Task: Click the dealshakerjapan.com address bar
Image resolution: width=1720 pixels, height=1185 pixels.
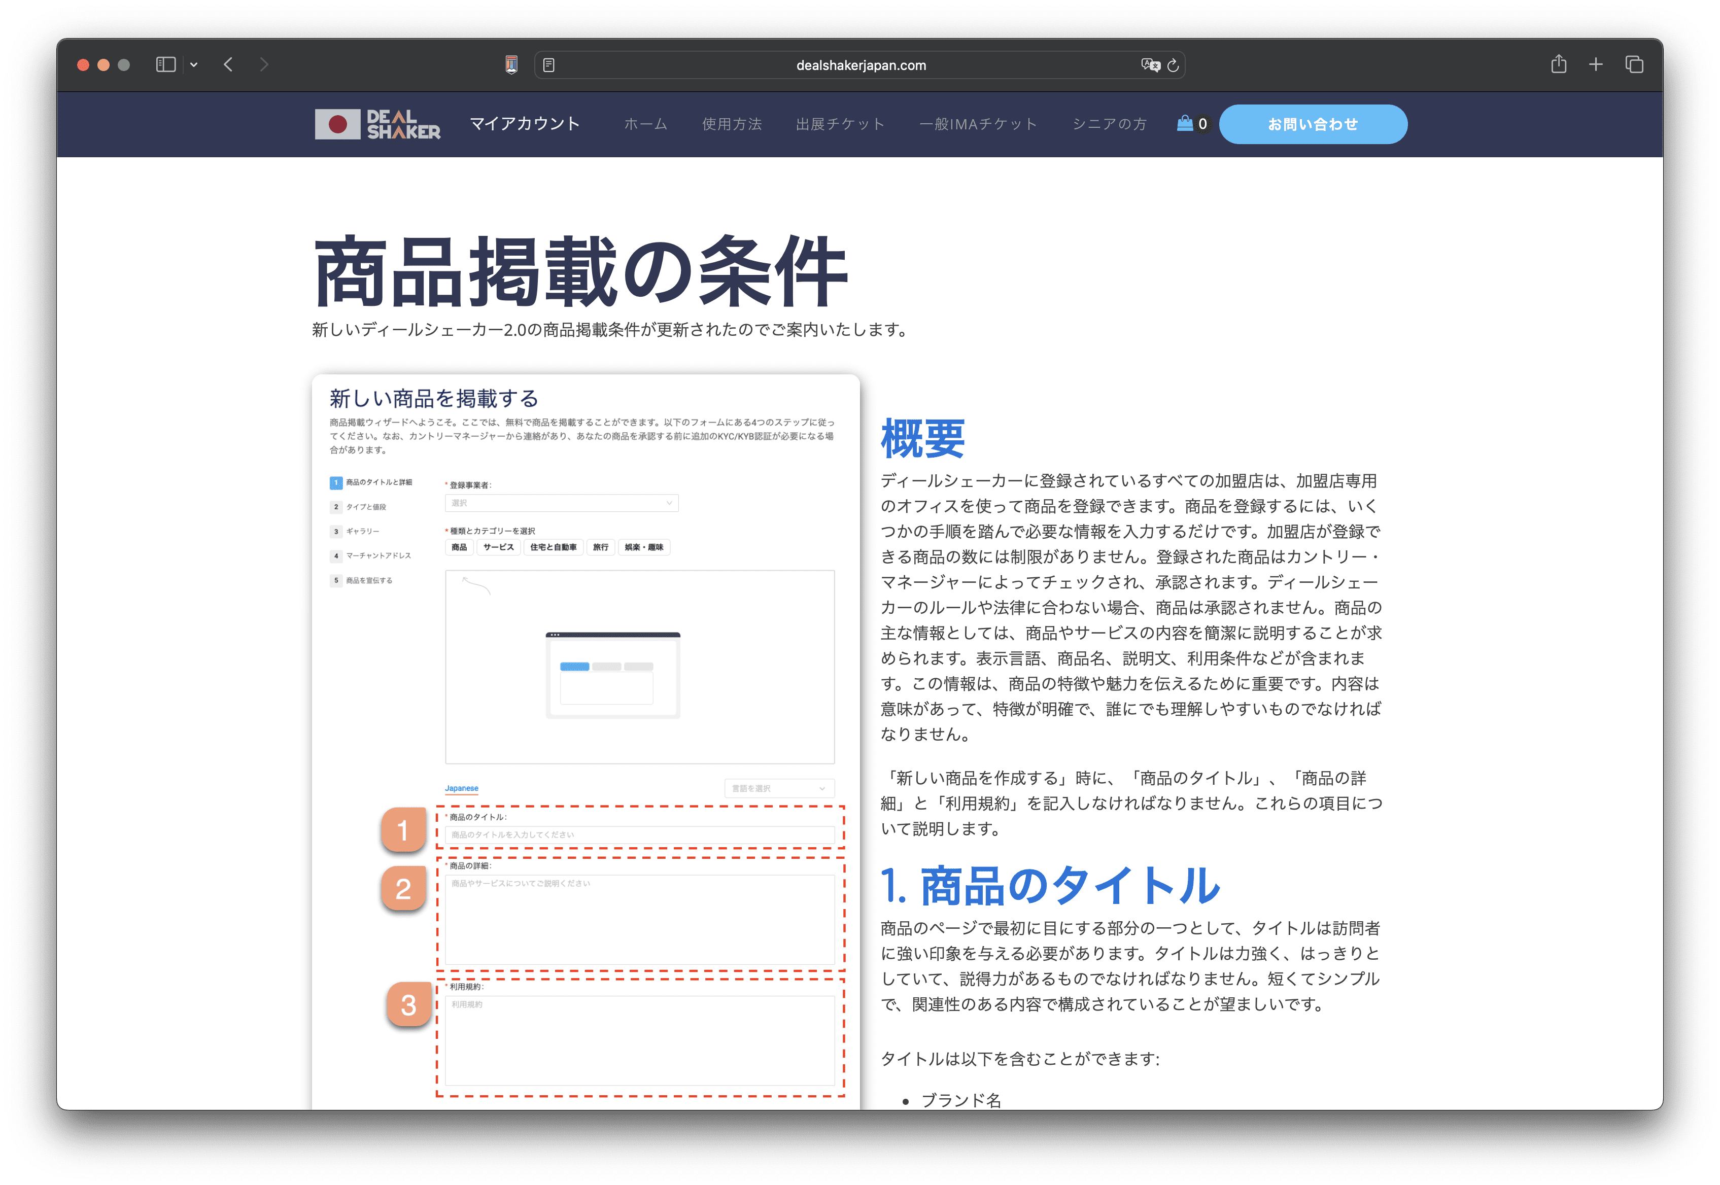Action: (x=861, y=65)
